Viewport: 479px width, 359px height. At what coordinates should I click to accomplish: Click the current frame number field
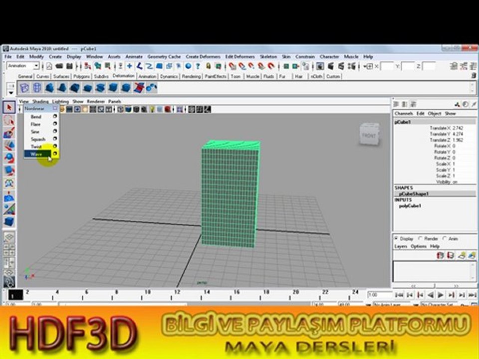(380, 295)
